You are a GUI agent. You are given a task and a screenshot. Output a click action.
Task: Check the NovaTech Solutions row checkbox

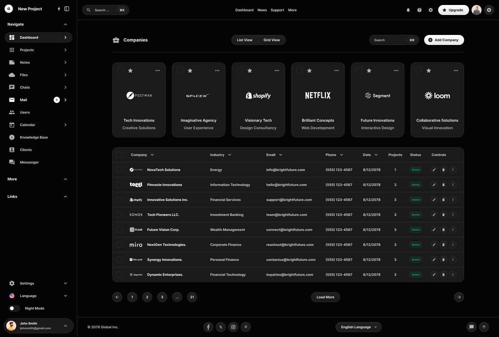click(119, 170)
